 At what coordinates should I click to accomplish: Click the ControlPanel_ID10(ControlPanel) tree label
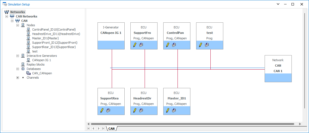click(54, 29)
